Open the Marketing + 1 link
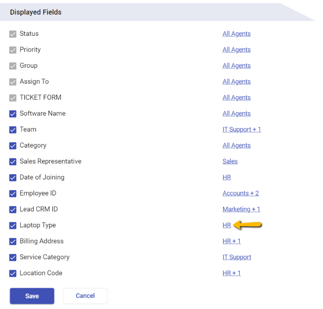 click(241, 209)
